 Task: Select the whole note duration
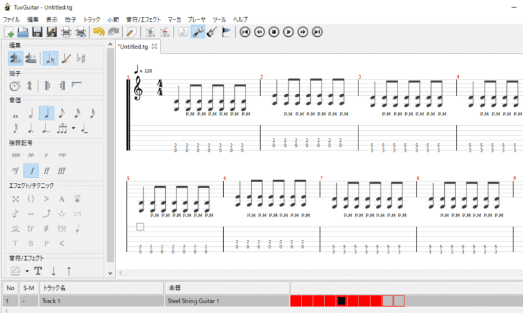(x=15, y=113)
